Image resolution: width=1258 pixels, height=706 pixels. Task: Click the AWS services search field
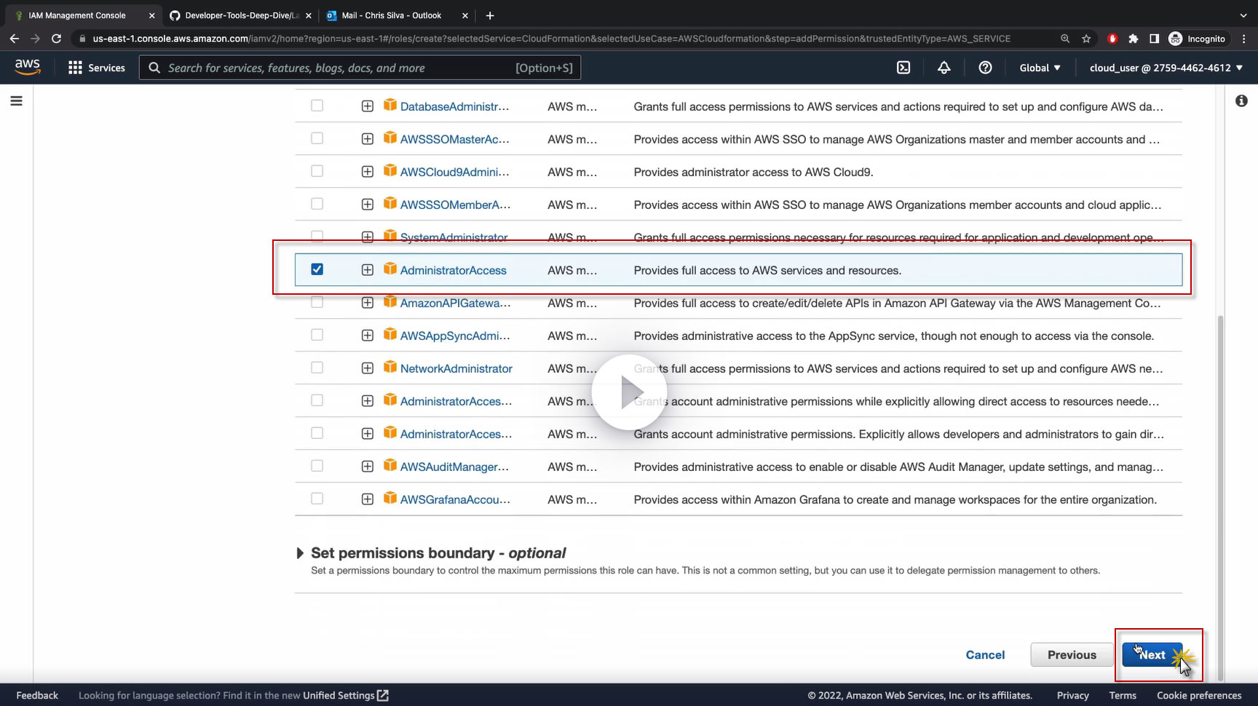click(360, 68)
